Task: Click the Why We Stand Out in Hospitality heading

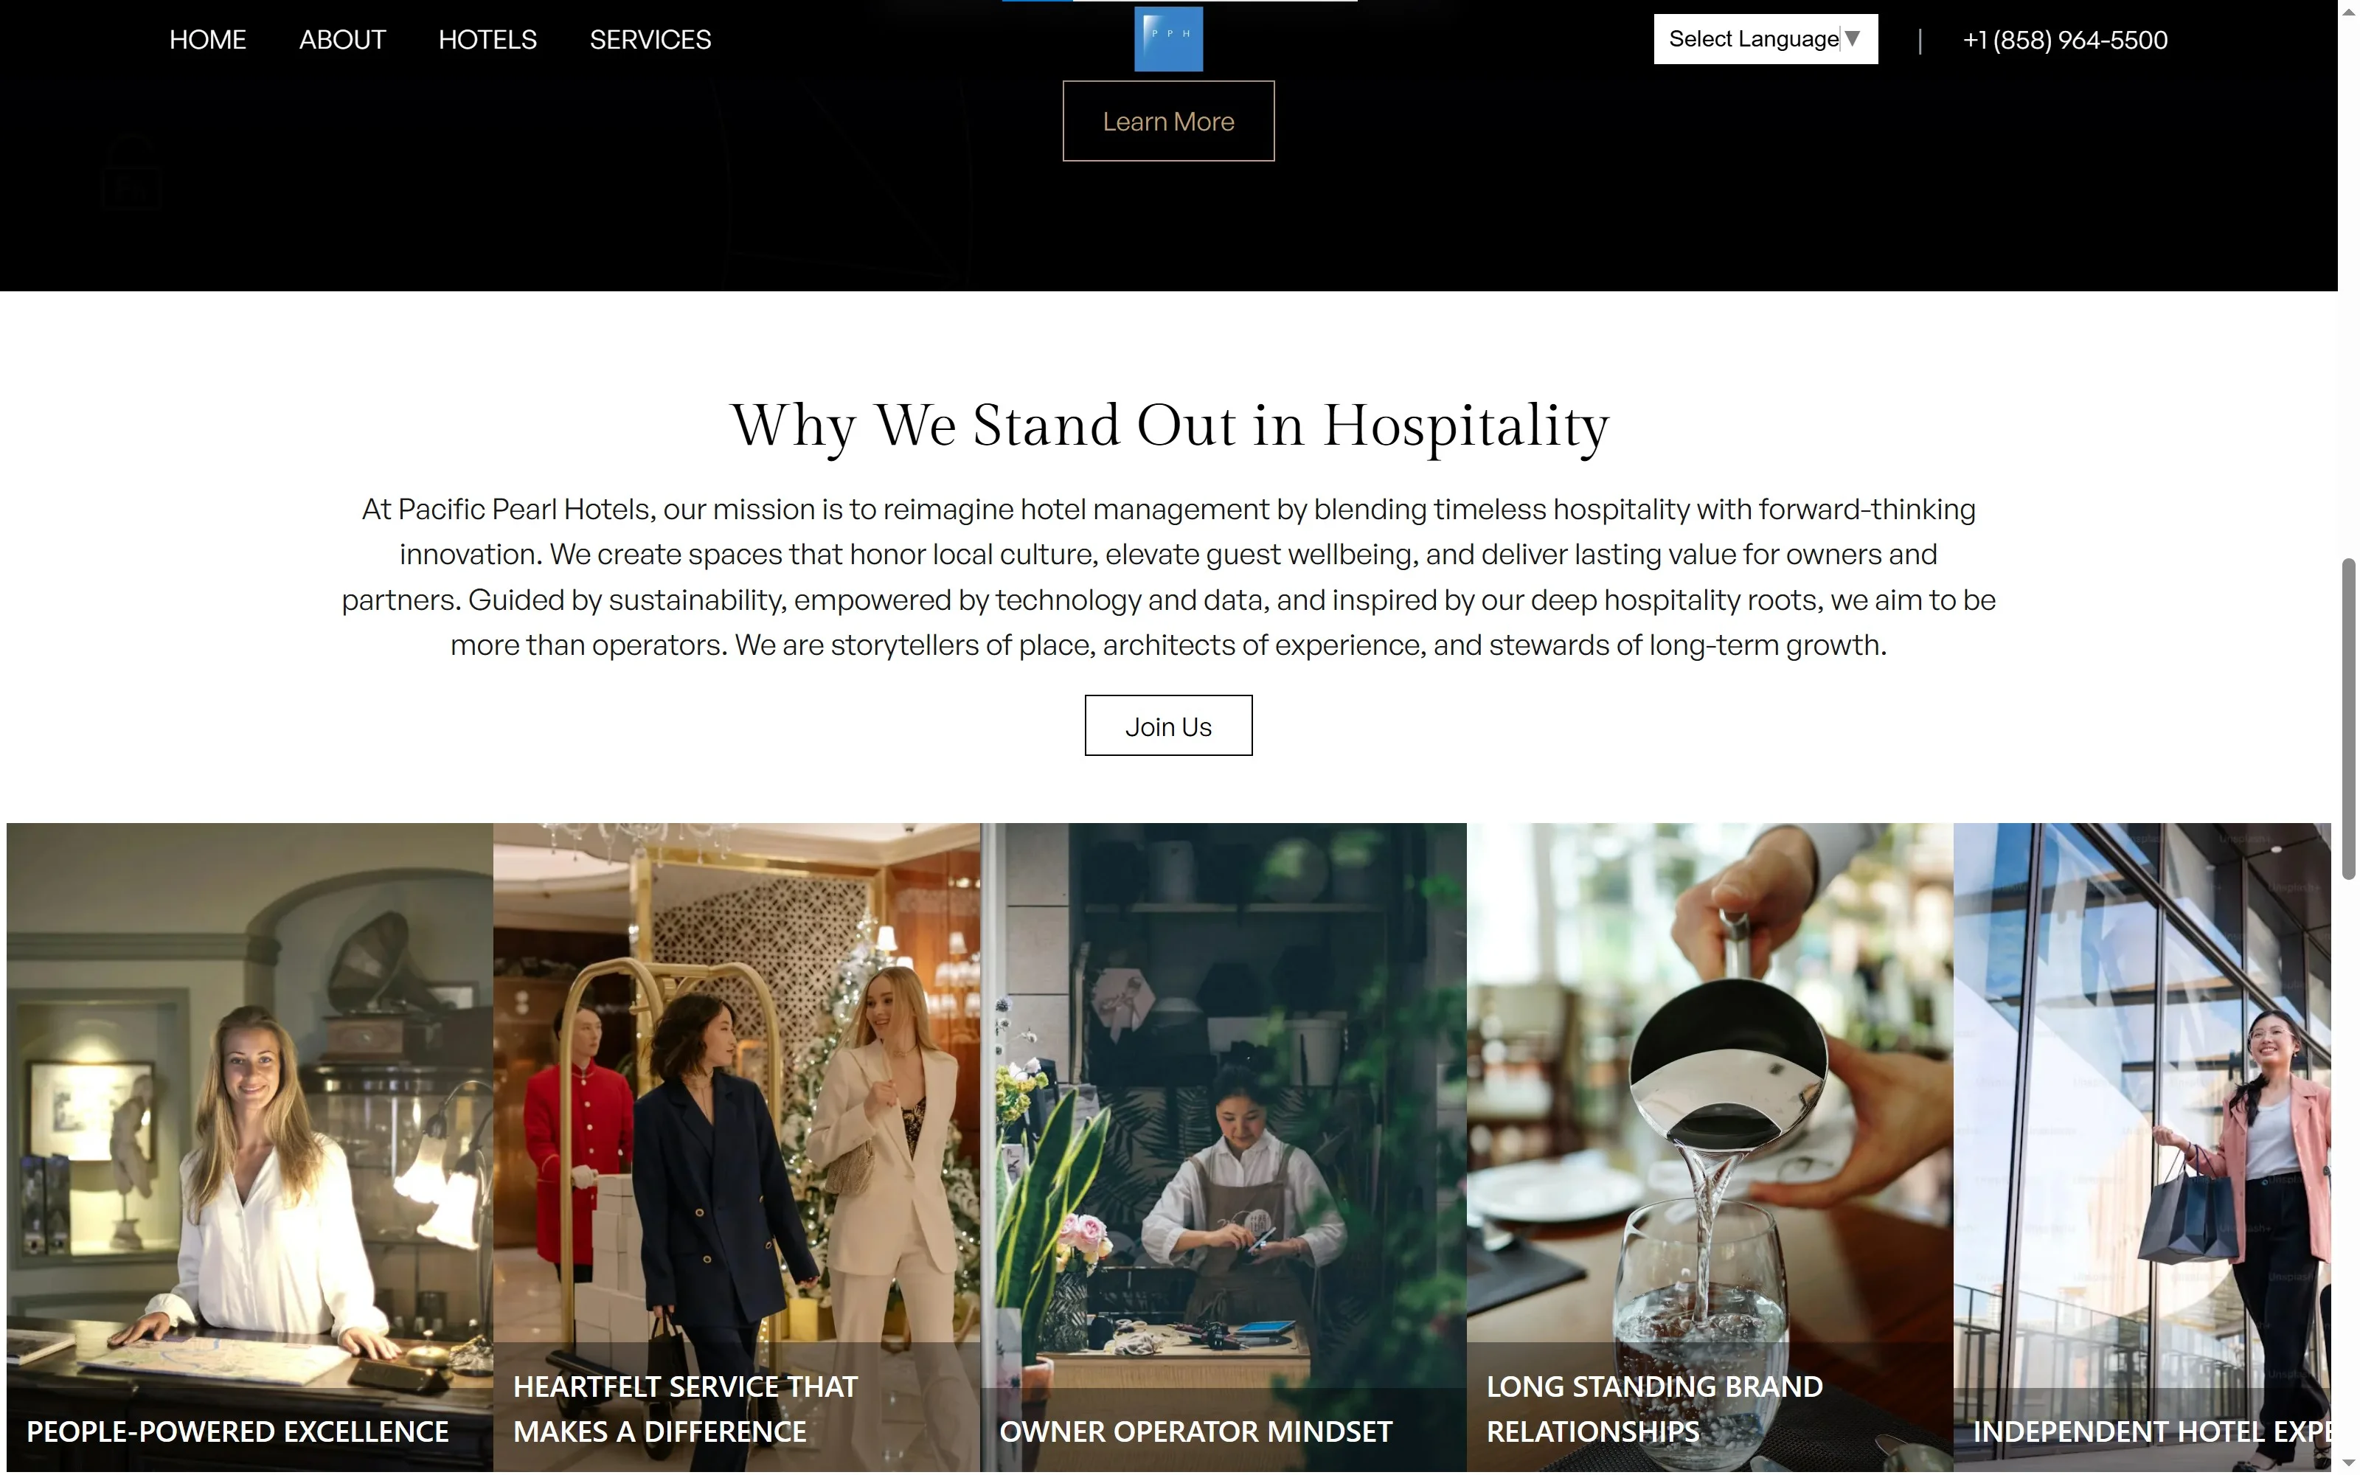Action: coord(1169,426)
